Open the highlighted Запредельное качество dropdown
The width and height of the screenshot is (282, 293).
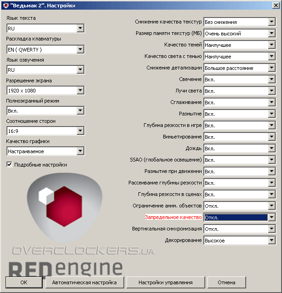240,217
